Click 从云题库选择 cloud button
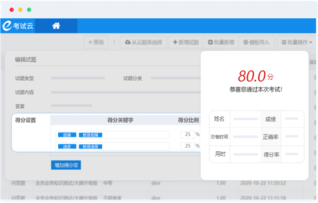318x203 pixels. pos(144,42)
